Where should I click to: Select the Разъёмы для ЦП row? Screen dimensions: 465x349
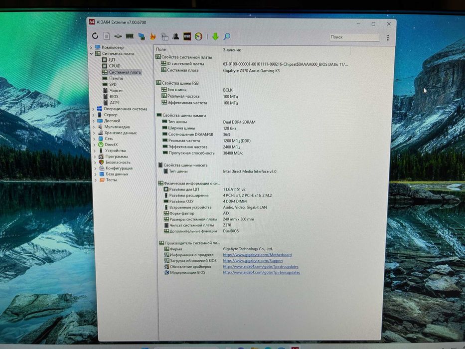[x=205, y=189]
